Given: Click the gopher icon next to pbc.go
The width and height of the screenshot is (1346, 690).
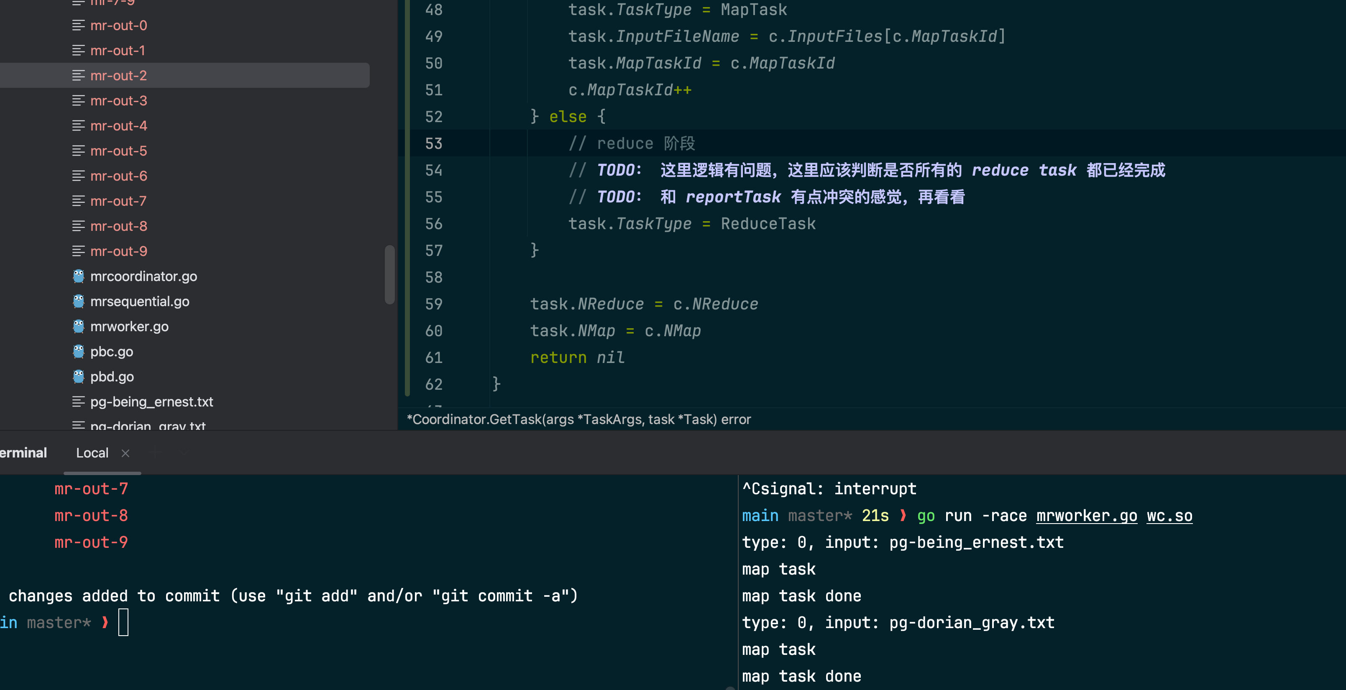Looking at the screenshot, I should [x=78, y=352].
